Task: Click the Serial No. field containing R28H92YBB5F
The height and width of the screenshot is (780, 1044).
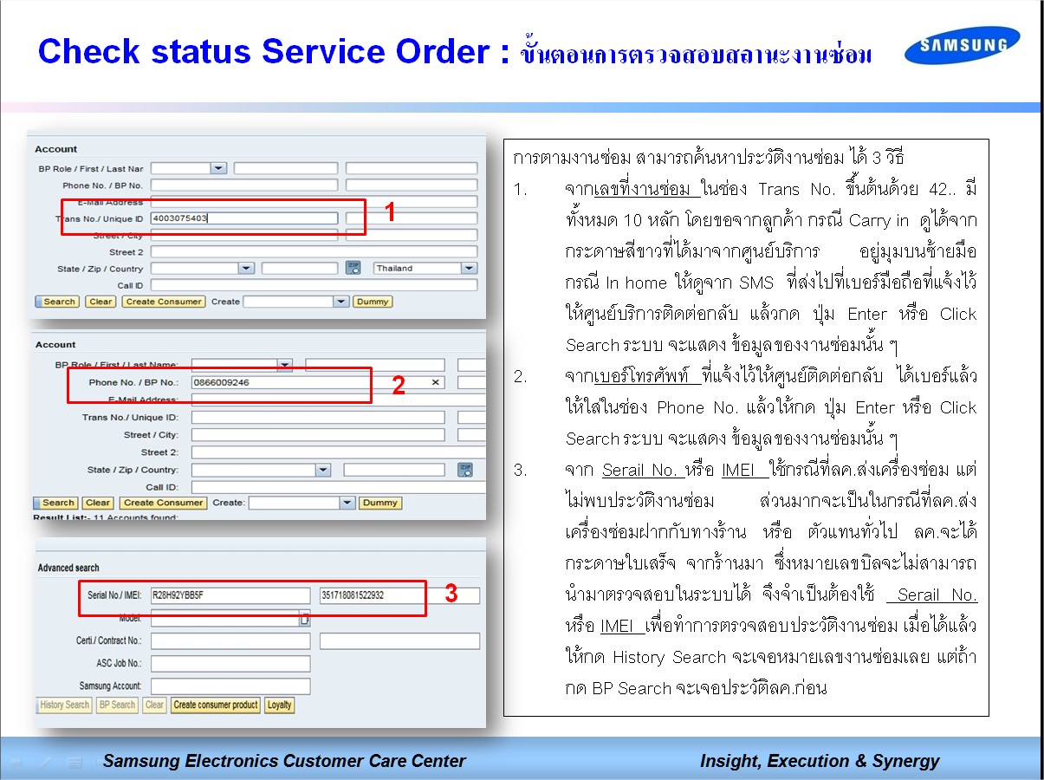Action: coord(230,595)
